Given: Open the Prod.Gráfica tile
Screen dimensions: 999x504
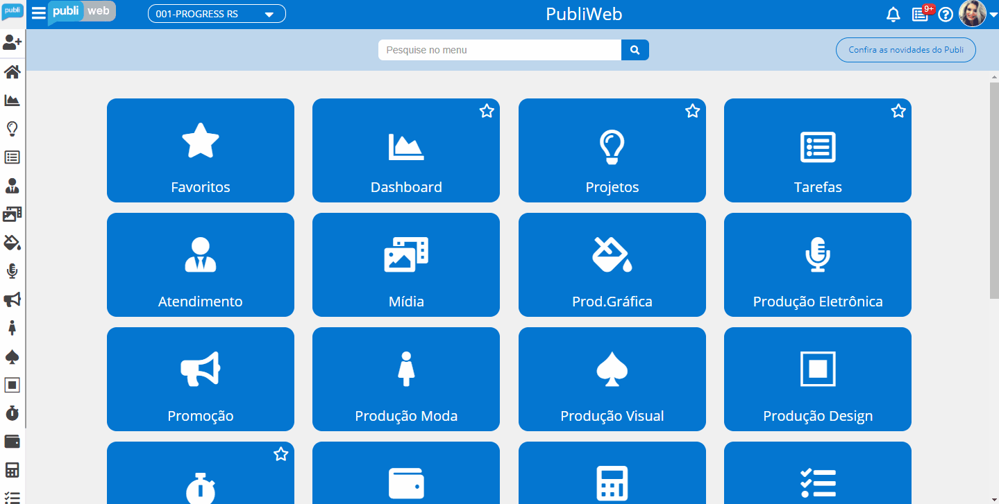Looking at the screenshot, I should pos(612,265).
